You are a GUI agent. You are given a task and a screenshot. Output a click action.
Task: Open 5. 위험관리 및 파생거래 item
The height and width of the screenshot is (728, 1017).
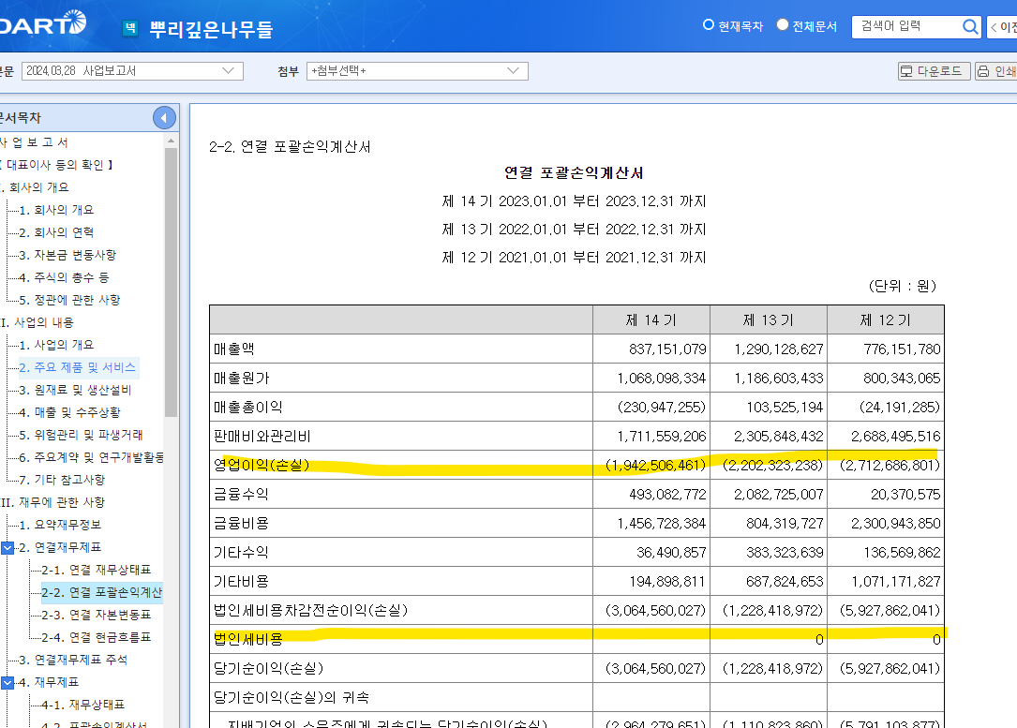[81, 435]
